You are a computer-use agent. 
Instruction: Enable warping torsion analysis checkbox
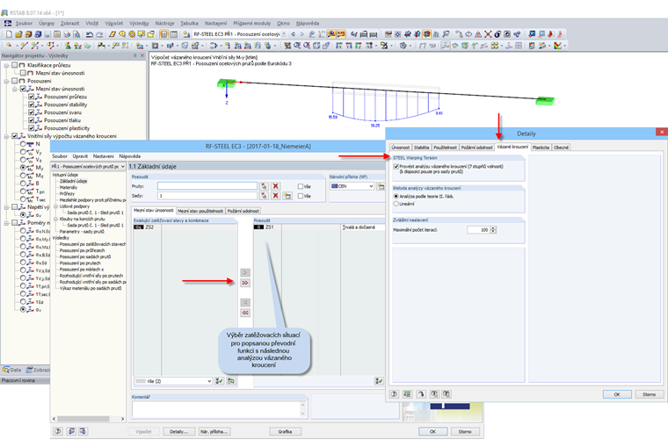[396, 167]
